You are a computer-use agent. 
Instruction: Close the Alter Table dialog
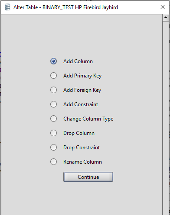(x=163, y=7)
